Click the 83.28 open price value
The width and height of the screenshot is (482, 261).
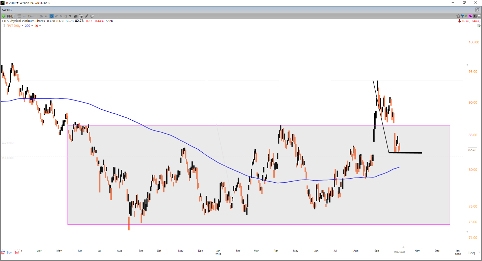coord(51,21)
